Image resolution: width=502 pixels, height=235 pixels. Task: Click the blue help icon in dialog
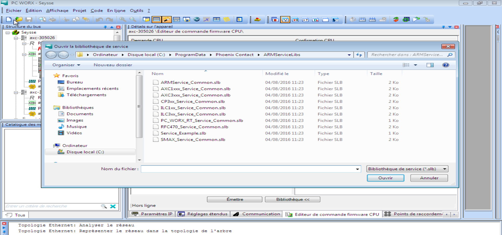[x=446, y=65]
